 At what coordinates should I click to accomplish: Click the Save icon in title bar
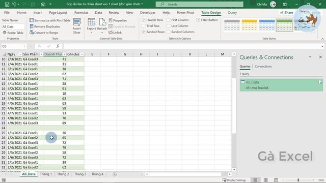click(x=7, y=4)
